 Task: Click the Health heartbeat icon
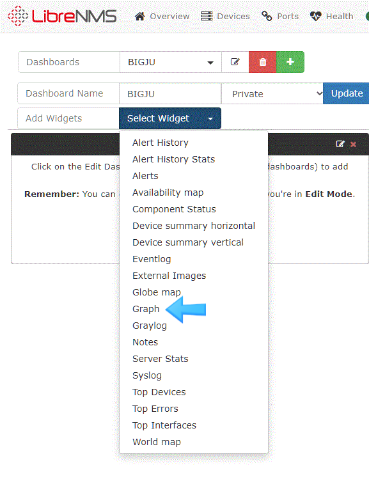(315, 16)
